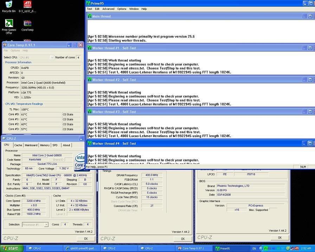This screenshot has height=252, width=315.
Task: Select the Free Games Offer desktop icon
Action: pyautogui.click(x=9, y=27)
